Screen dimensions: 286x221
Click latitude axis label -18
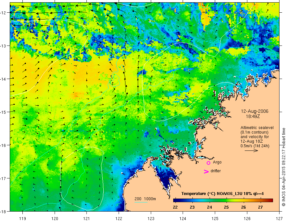click(4, 212)
